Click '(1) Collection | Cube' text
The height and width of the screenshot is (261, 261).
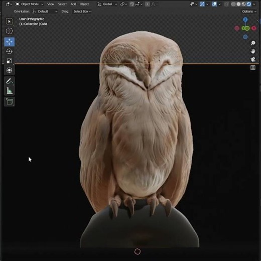pyautogui.click(x=33, y=24)
